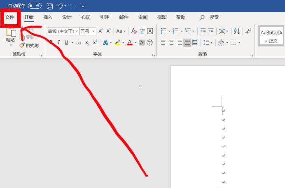Click the 复制 (Copy) button

tap(27, 37)
